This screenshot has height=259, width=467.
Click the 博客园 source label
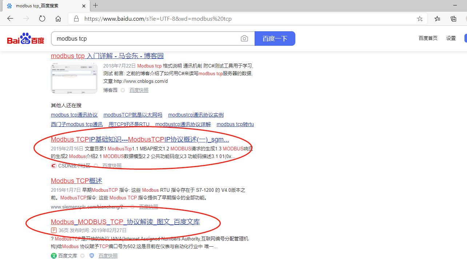pyautogui.click(x=110, y=90)
